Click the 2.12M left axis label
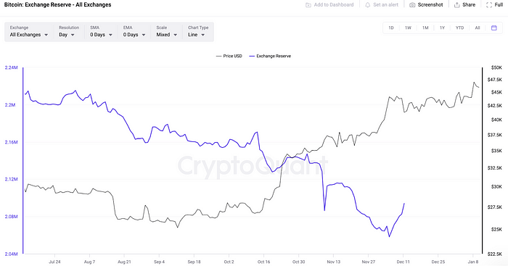 (11, 179)
